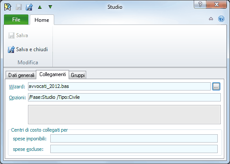Viewport: 230px width, 164px height.
Task: Click the spese escluse input field
Action: (x=134, y=149)
